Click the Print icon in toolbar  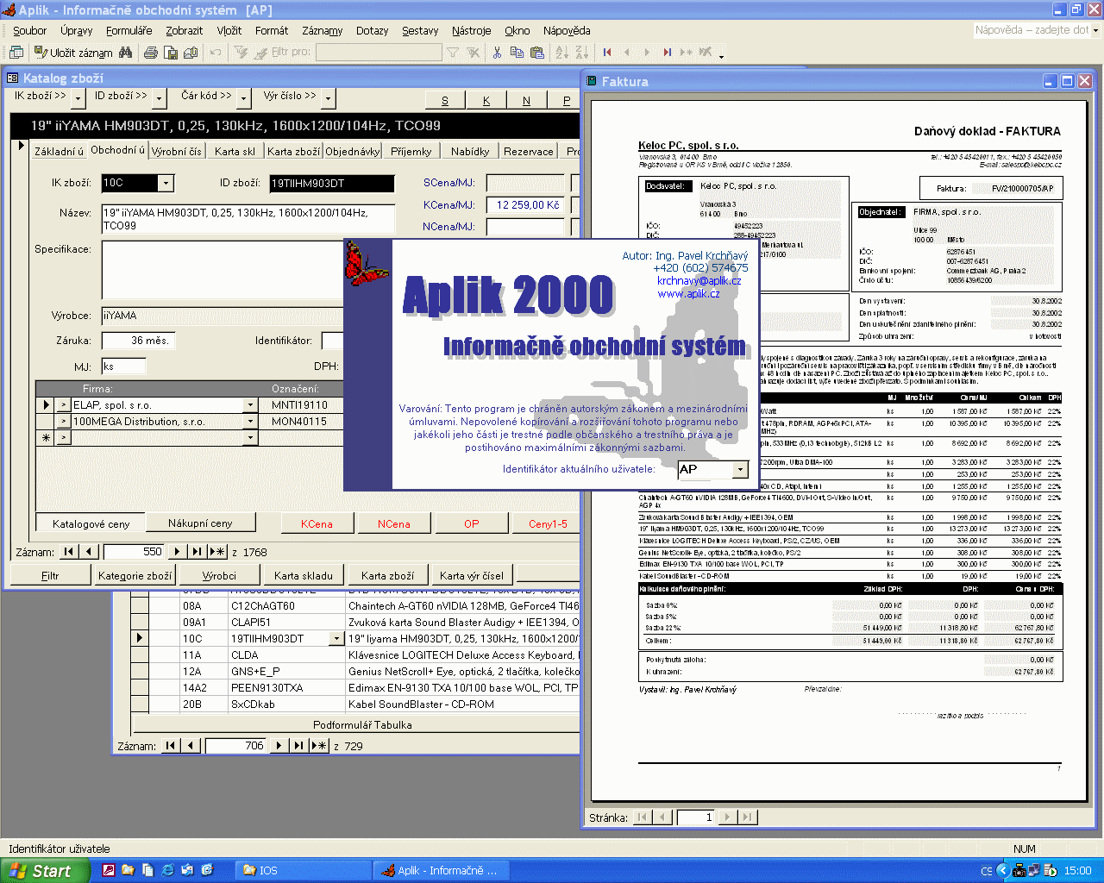(x=151, y=53)
